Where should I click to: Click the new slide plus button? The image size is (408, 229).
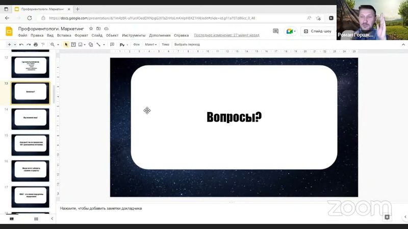(x=9, y=45)
